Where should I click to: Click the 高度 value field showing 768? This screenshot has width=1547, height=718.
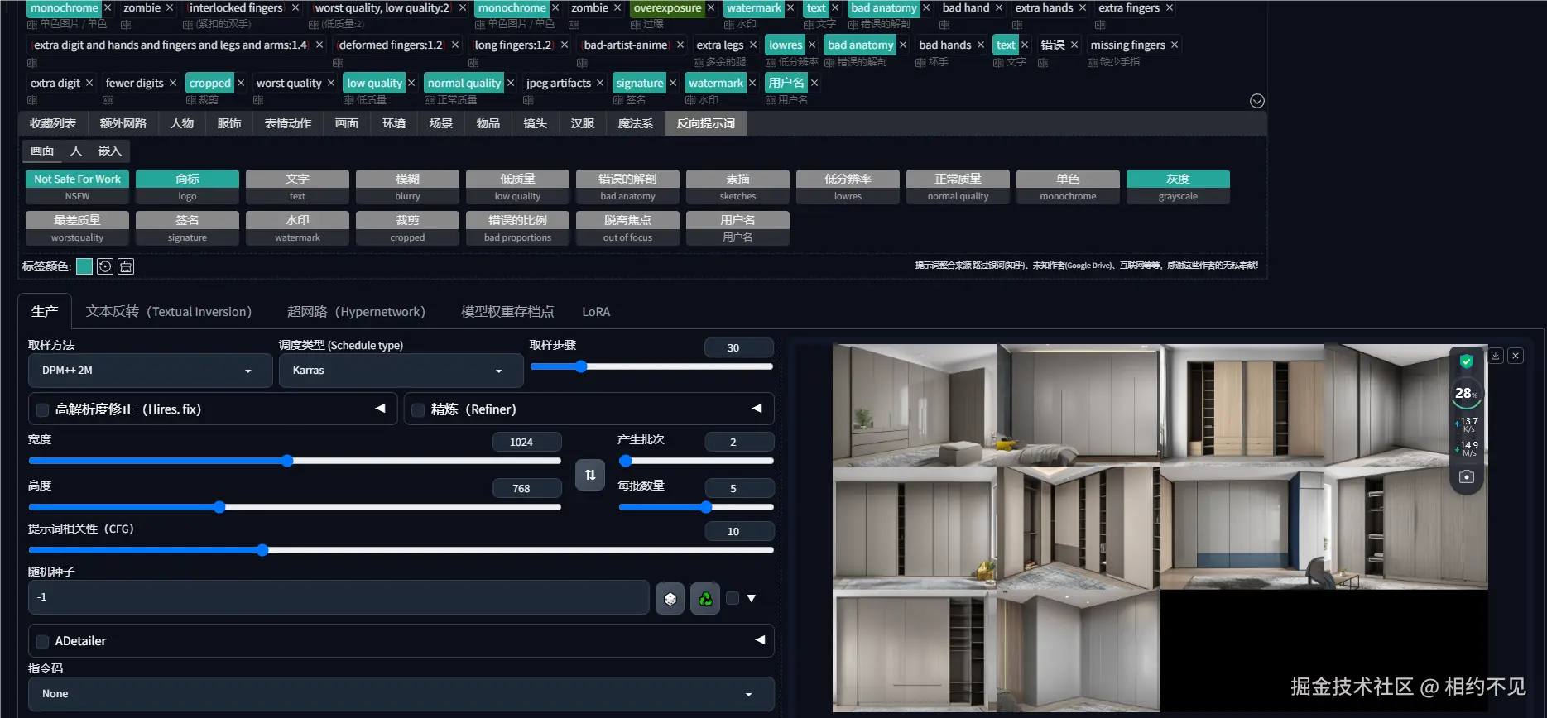(x=526, y=489)
